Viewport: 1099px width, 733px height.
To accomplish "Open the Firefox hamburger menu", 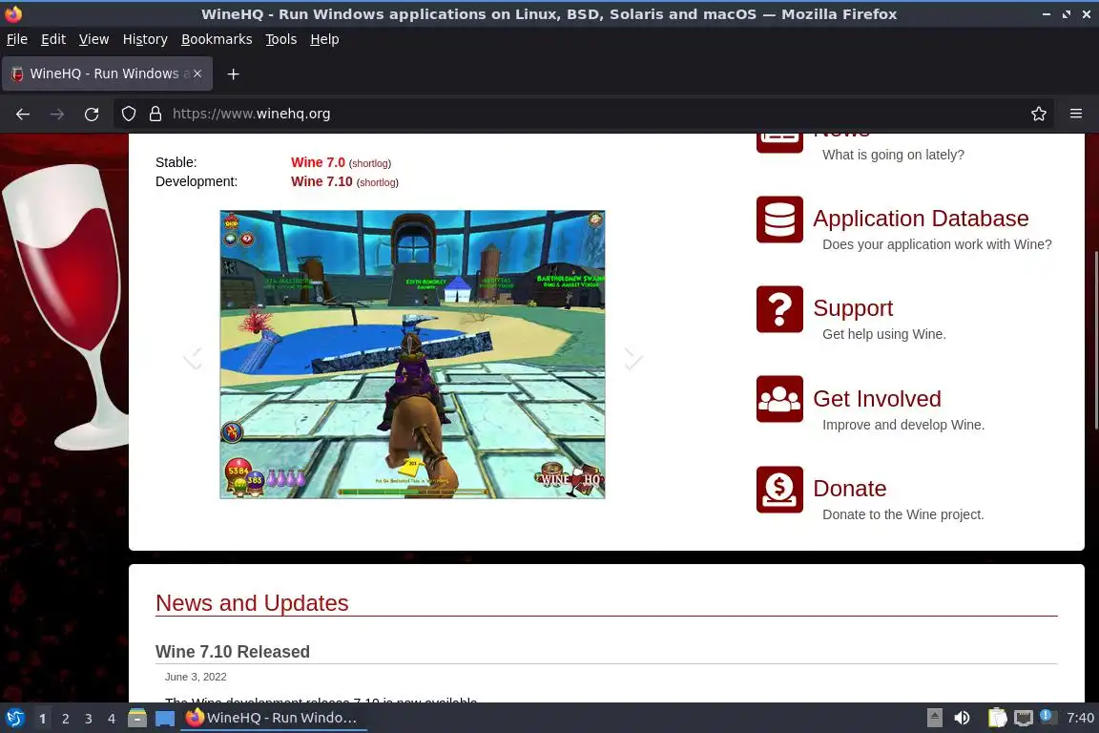I will pyautogui.click(x=1076, y=114).
